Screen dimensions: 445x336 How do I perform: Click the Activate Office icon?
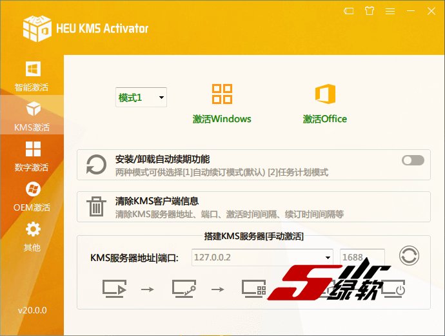coord(325,94)
